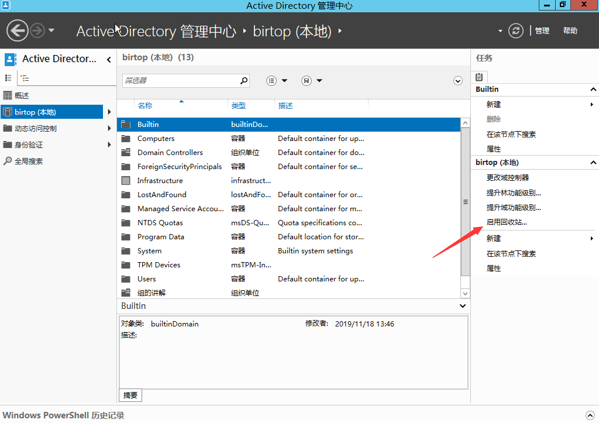Screen dimensions: 599x423
Task: Select birtop (本地) navigation node
Action: click(52, 112)
